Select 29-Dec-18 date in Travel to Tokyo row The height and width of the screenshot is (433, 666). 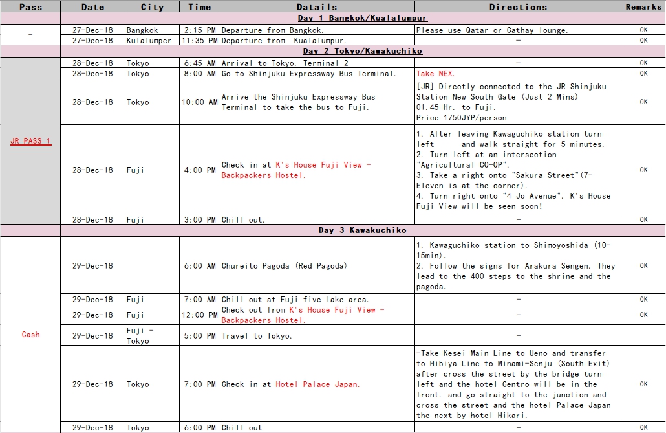[x=92, y=335]
